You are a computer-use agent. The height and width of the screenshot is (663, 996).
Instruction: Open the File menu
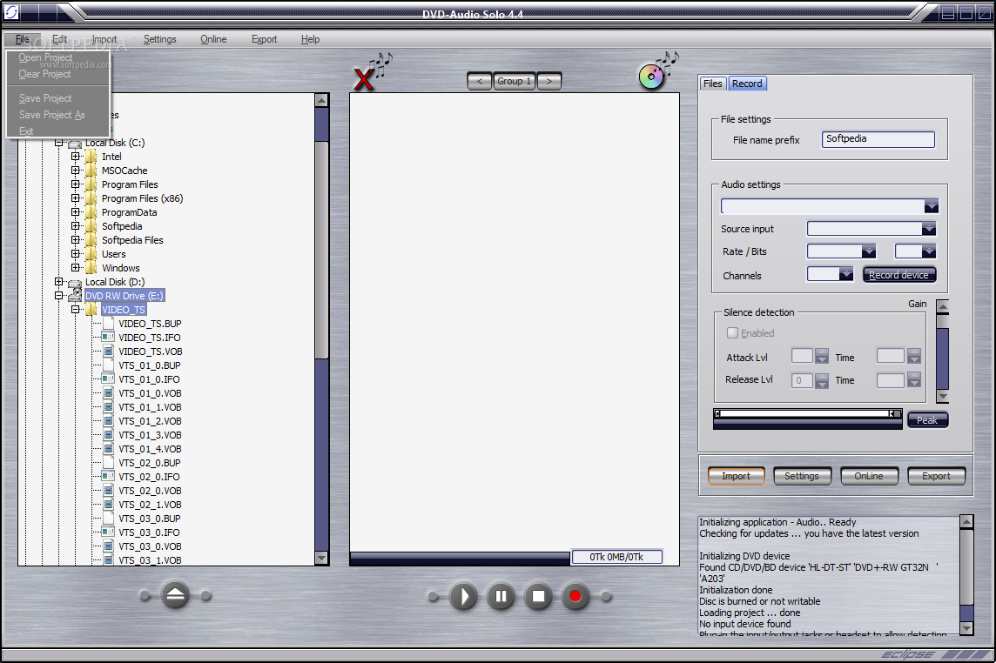tap(23, 39)
